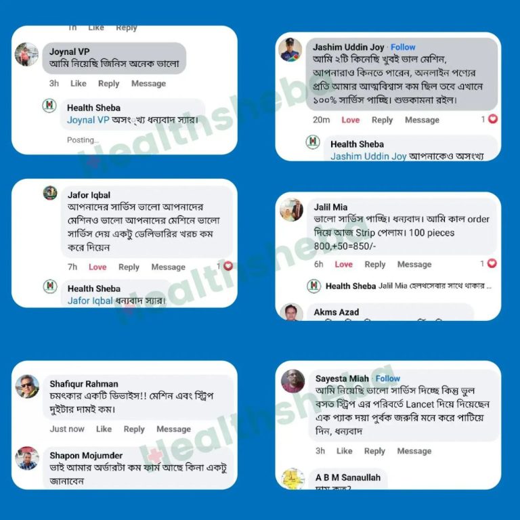Viewport: 520px width, 520px height.
Task: Open Jalil Mia's profile picture
Action: [292, 210]
